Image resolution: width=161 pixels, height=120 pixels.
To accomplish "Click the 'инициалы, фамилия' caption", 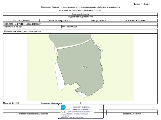I will coord(132,114).
